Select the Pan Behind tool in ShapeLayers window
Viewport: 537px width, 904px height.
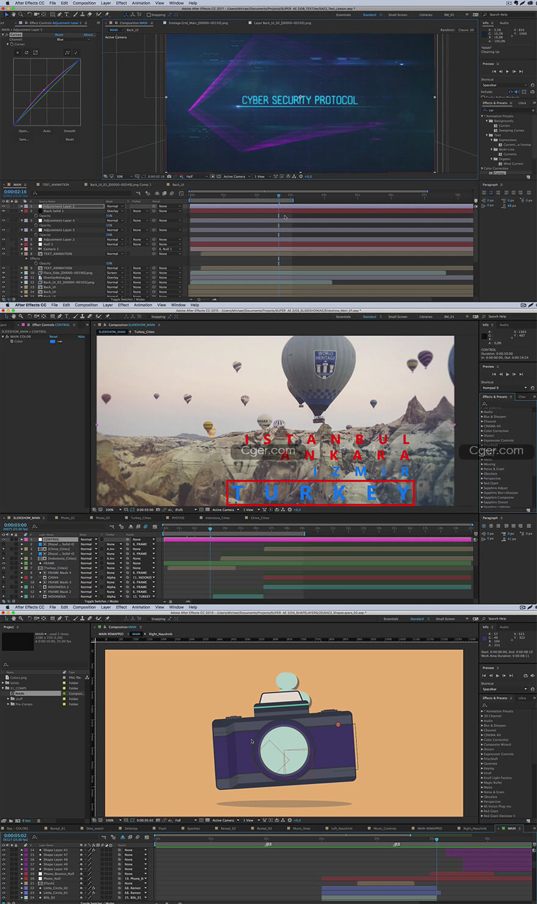tap(43, 618)
